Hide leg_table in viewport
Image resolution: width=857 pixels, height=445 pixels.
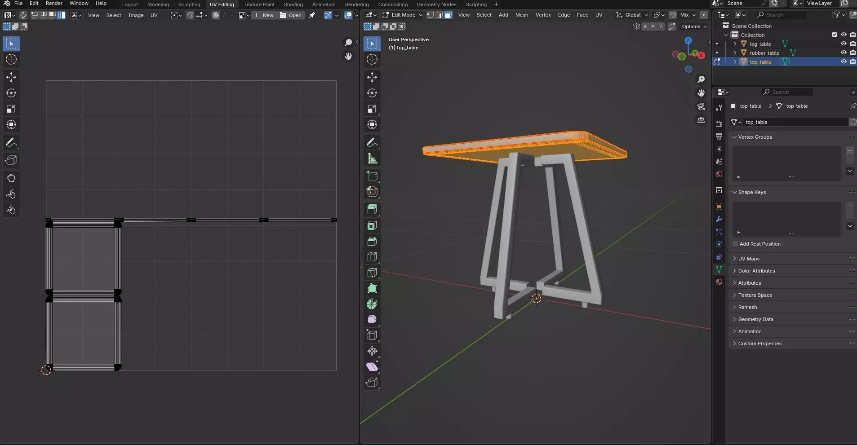pyautogui.click(x=844, y=44)
